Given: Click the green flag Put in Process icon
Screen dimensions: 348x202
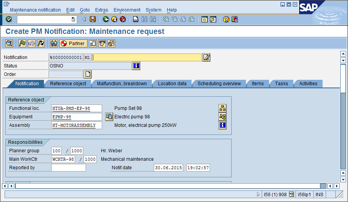Looking at the screenshot, I should coord(22,43).
